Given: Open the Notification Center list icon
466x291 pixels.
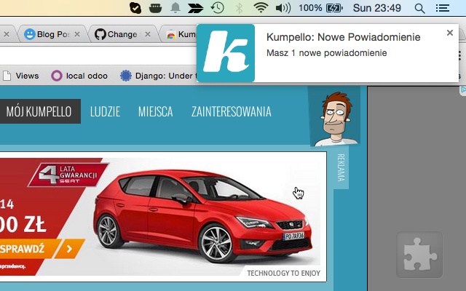Looking at the screenshot, I should tap(443, 8).
